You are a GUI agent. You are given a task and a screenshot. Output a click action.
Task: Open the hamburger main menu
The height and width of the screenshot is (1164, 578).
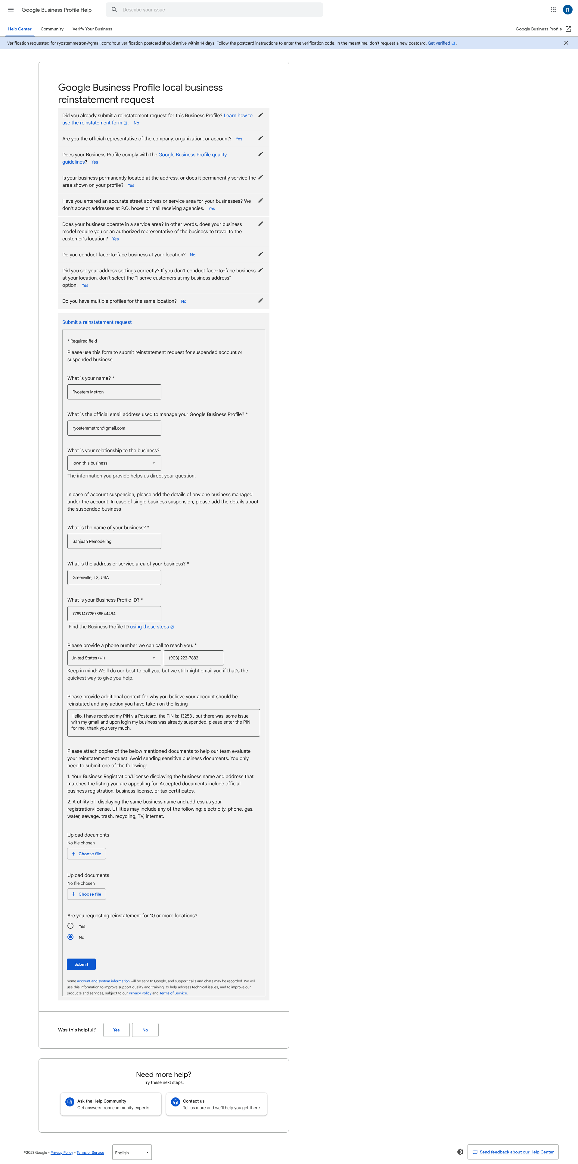pyautogui.click(x=11, y=10)
